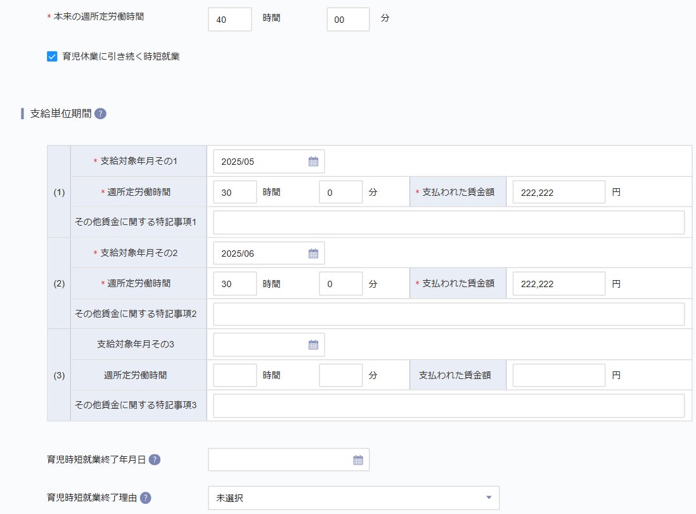Click empty 週所定労働時間 hours field in row (3)
The image size is (696, 514).
(235, 375)
